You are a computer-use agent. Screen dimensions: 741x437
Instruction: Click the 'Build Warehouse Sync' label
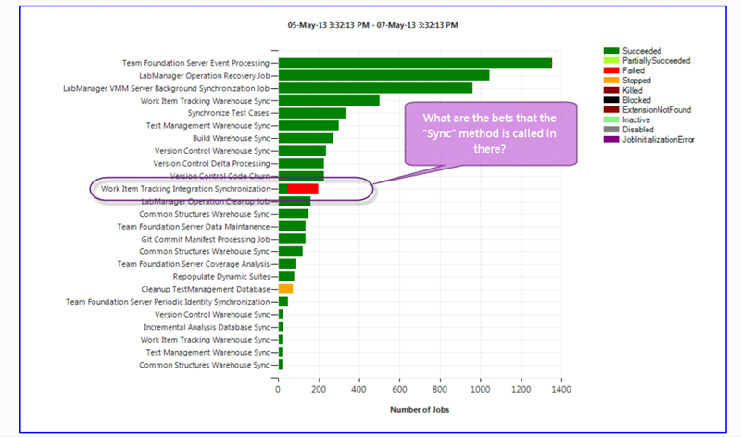(x=231, y=138)
